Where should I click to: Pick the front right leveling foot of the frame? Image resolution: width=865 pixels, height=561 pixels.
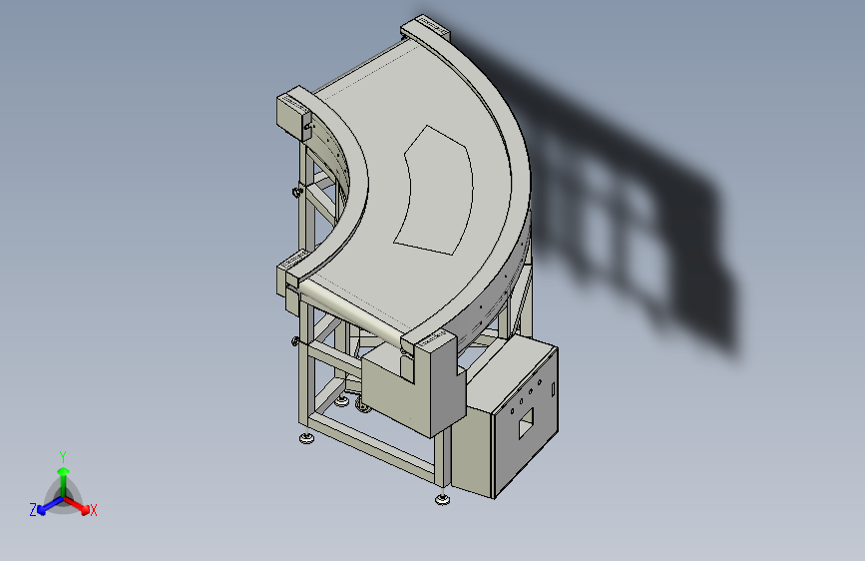pyautogui.click(x=442, y=499)
